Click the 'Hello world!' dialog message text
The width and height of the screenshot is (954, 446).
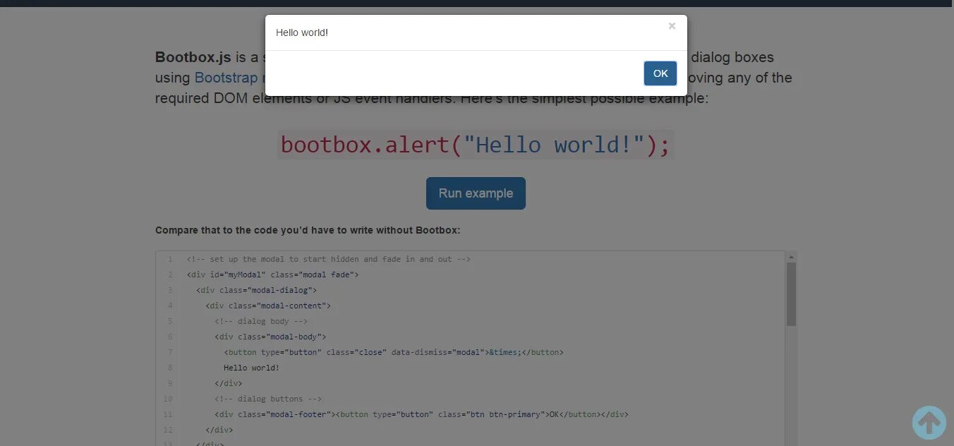pos(302,32)
